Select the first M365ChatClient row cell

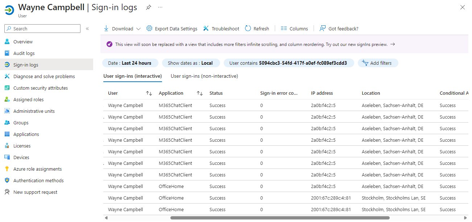[175, 105]
